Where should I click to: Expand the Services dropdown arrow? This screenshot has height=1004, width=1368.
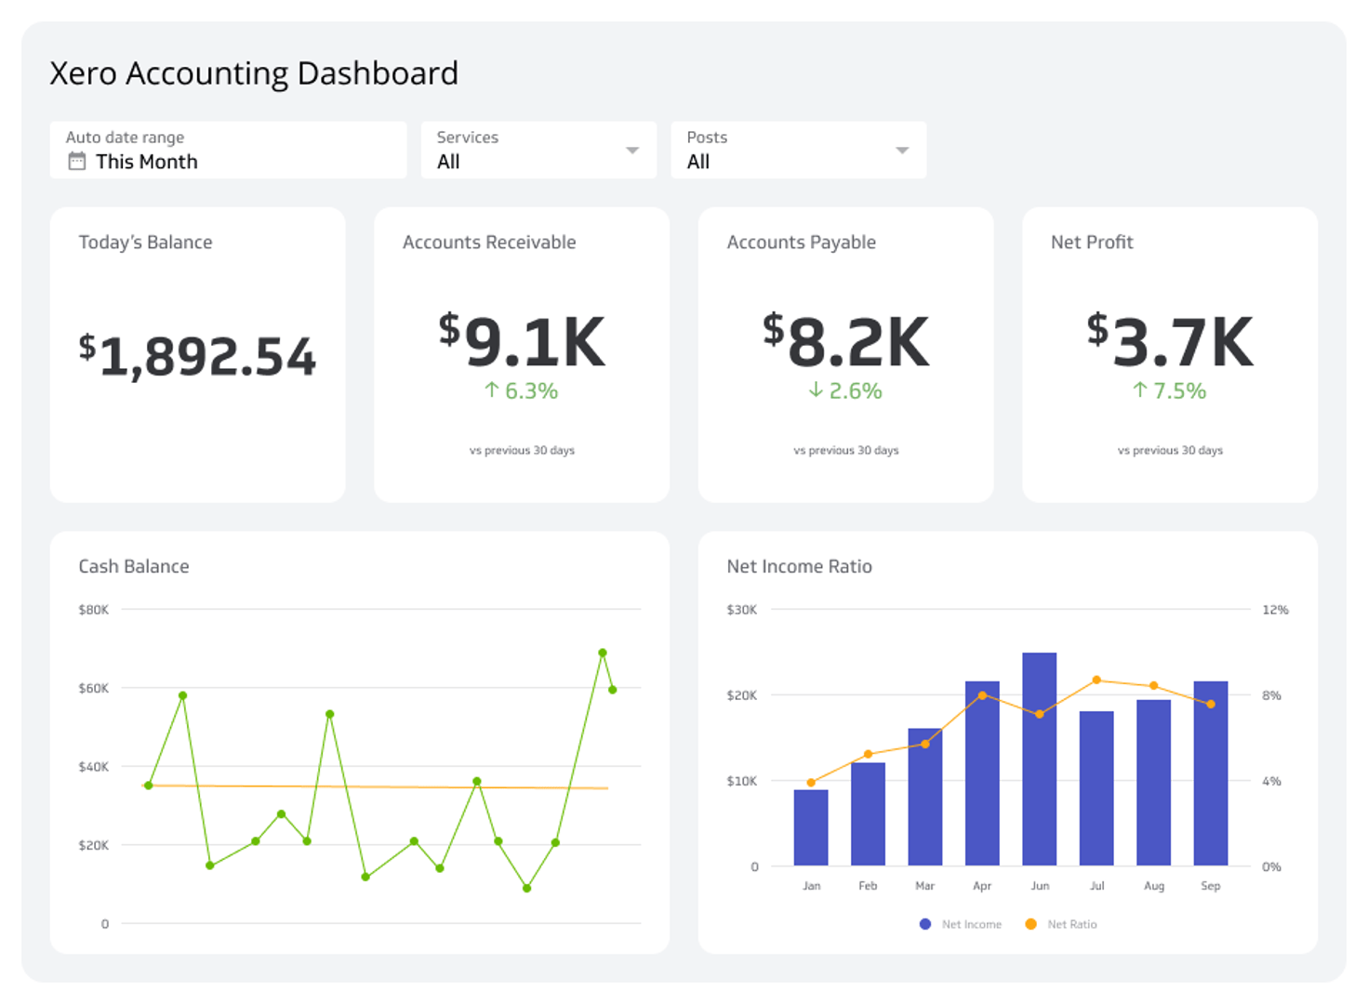pos(632,151)
